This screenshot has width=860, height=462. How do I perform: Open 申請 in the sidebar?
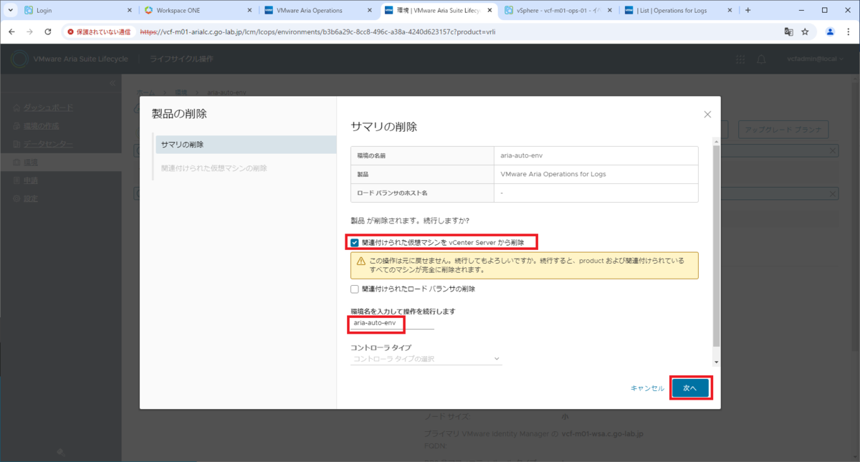(x=30, y=181)
